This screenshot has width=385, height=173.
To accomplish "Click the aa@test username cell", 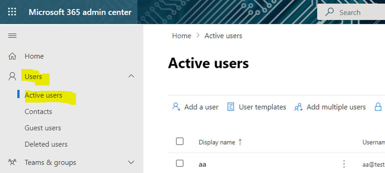I will coord(374,165).
